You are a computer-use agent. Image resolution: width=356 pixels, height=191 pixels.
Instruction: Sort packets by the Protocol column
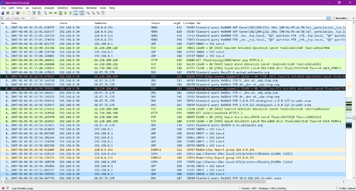(x=155, y=23)
